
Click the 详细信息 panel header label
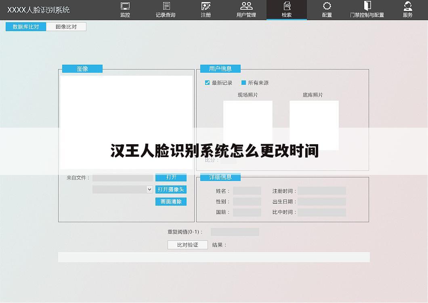[220, 177]
